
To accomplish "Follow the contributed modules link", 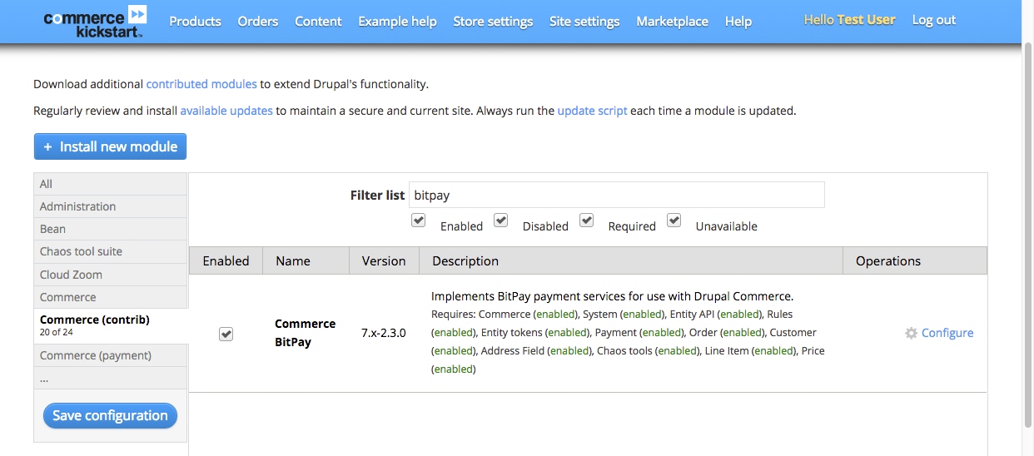I will click(201, 84).
